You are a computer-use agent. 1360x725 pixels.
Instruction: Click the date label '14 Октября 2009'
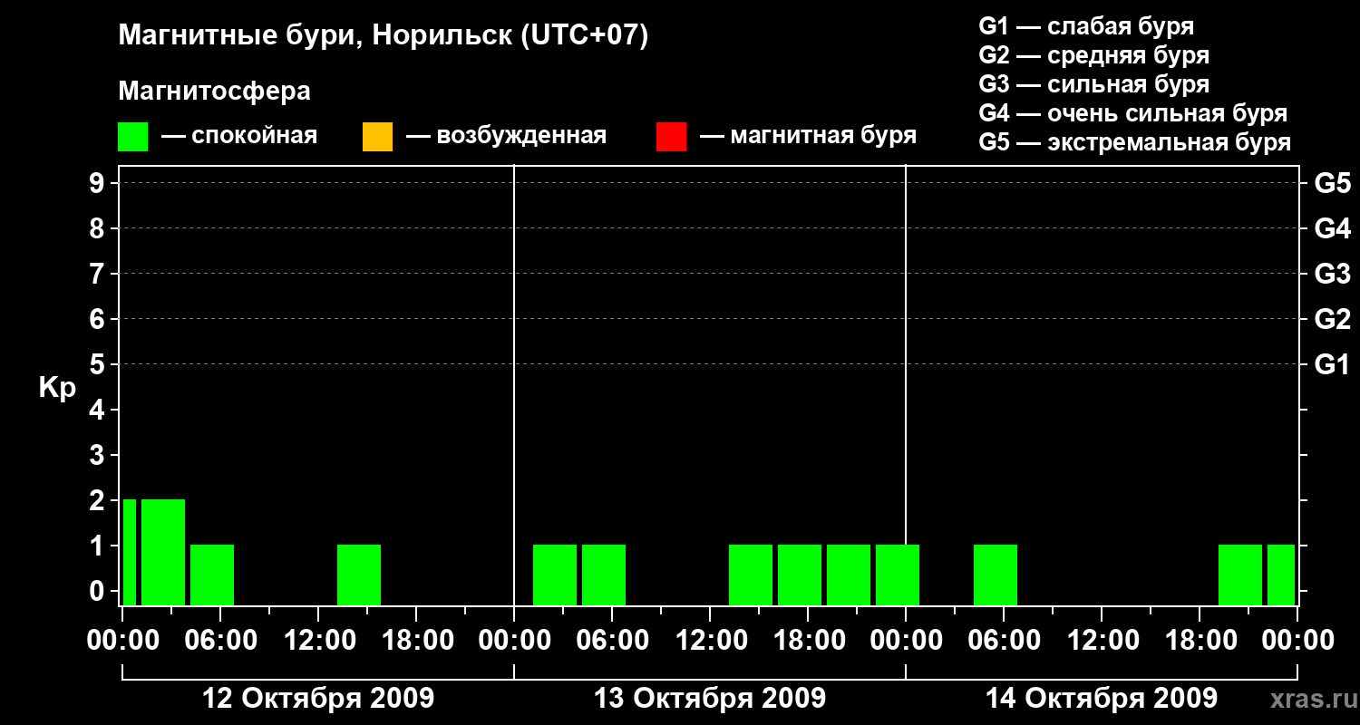1102,699
